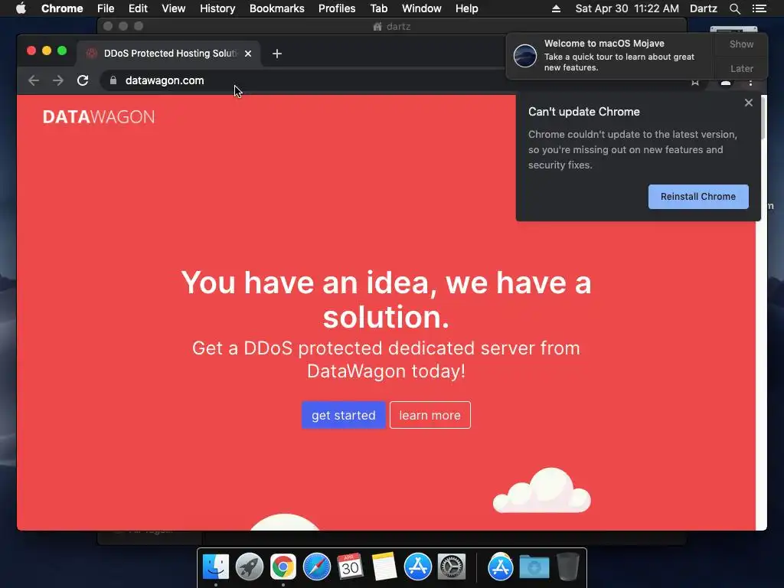This screenshot has width=784, height=588.
Task: Click Later on Mojave notification
Action: click(741, 68)
